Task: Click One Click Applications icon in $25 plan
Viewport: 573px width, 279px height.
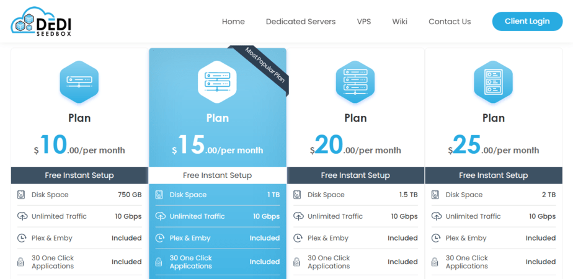Action: point(436,262)
